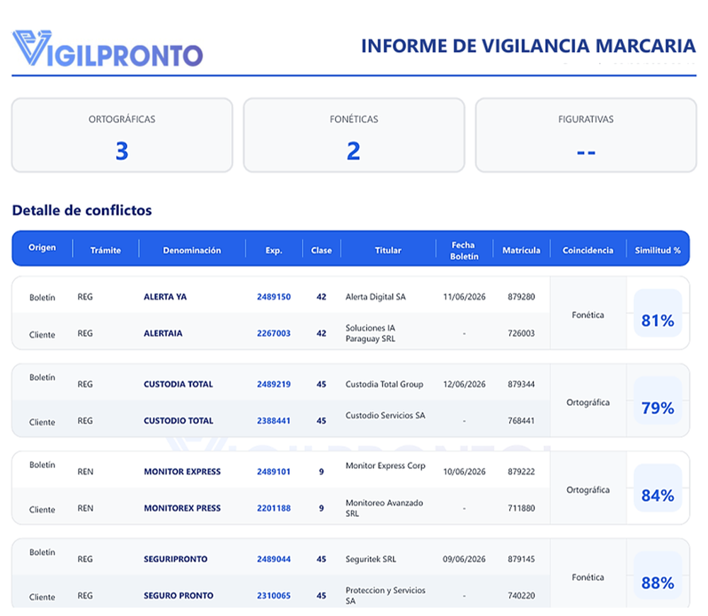
Task: Open expediente 2489150
Action: pyautogui.click(x=273, y=297)
